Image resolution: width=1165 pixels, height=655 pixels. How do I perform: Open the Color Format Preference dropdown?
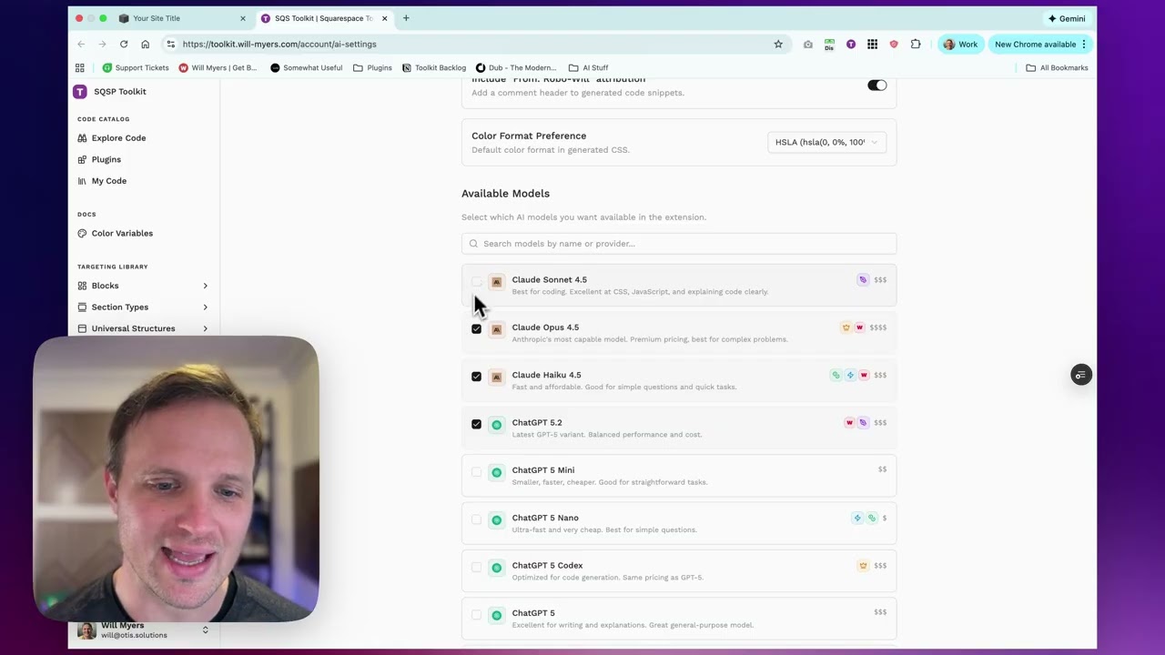(x=826, y=142)
